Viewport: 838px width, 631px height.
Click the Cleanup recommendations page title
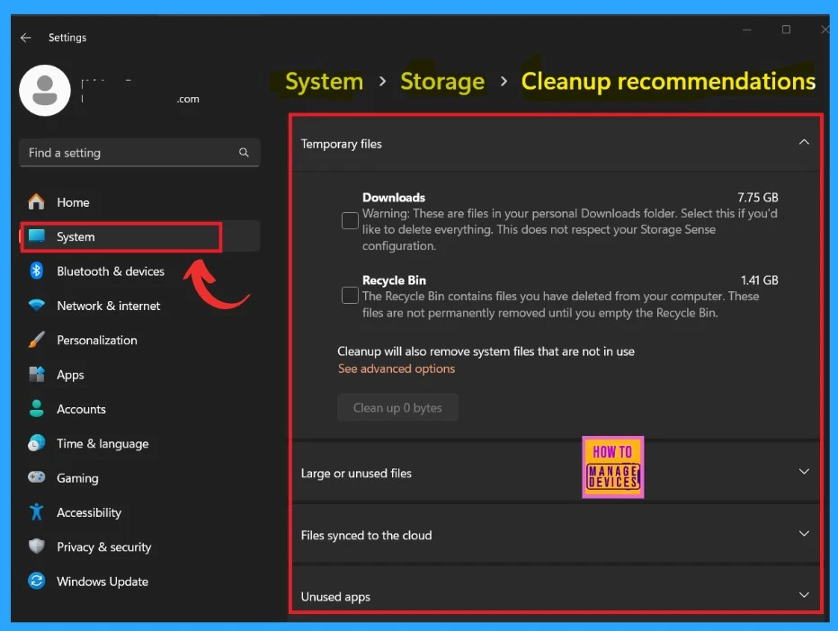(x=668, y=82)
